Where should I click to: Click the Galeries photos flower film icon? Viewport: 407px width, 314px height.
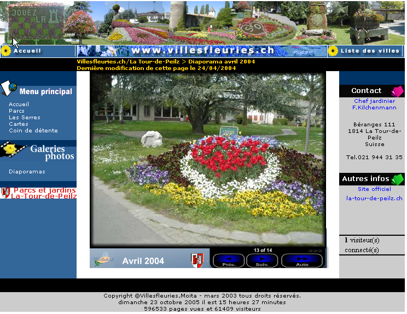(x=13, y=149)
